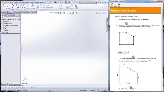This screenshot has height=92, width=164.
Task: Click the Save icon in toolbar
Action: coord(55,2)
